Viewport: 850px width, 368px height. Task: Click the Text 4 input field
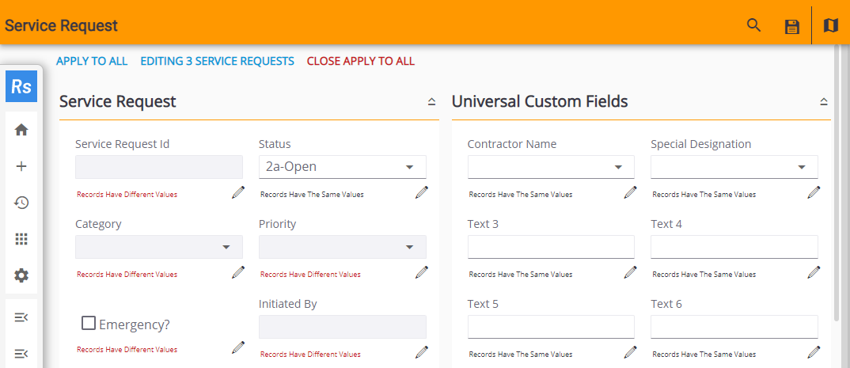[734, 247]
